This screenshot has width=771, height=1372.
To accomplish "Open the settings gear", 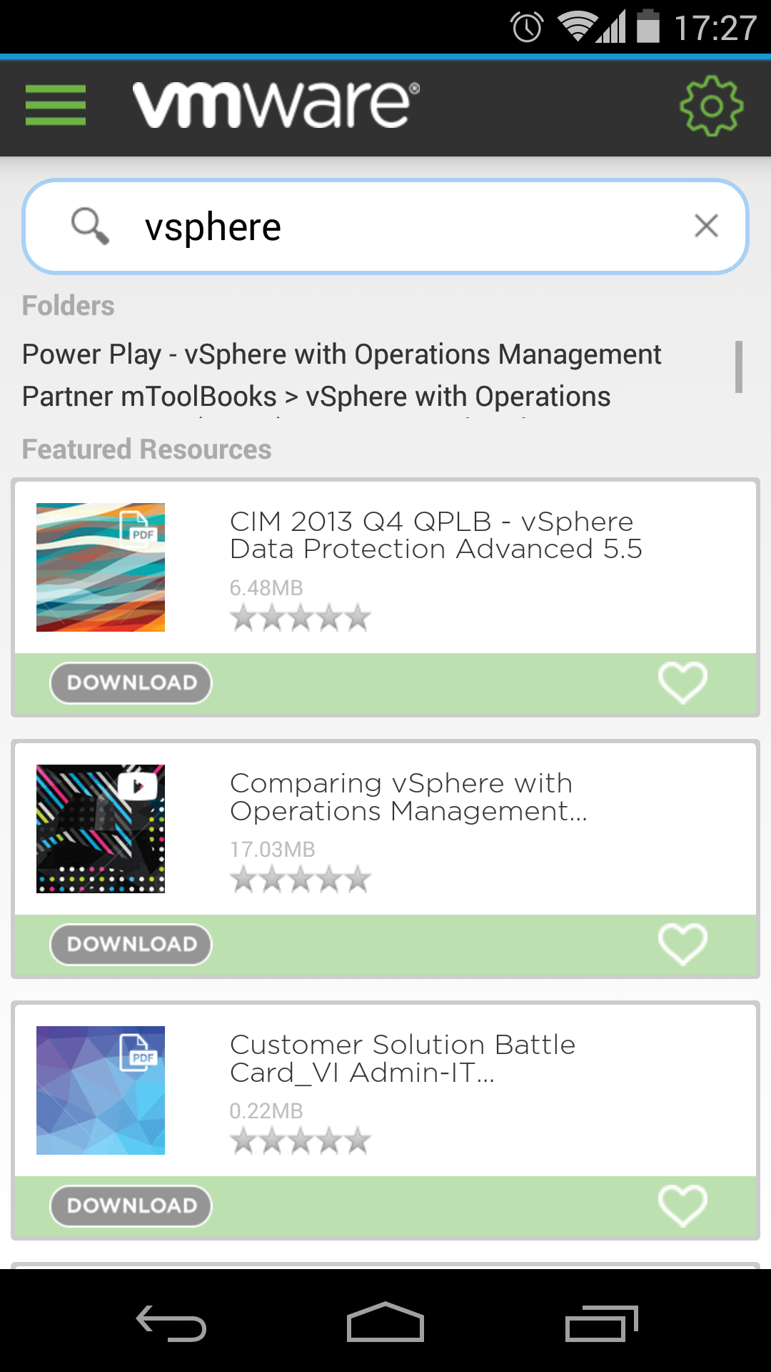I will pyautogui.click(x=710, y=106).
